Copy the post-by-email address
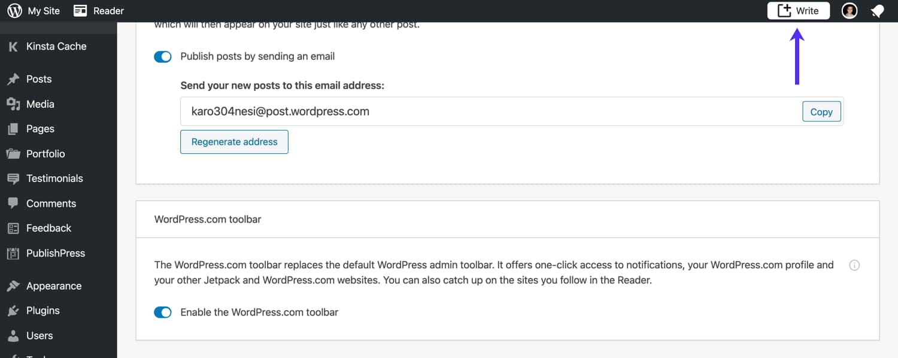 [821, 111]
